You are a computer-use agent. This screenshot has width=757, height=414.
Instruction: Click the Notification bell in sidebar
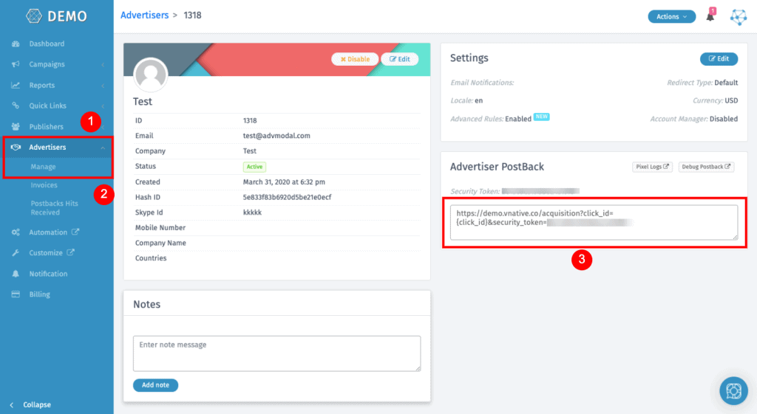16,274
